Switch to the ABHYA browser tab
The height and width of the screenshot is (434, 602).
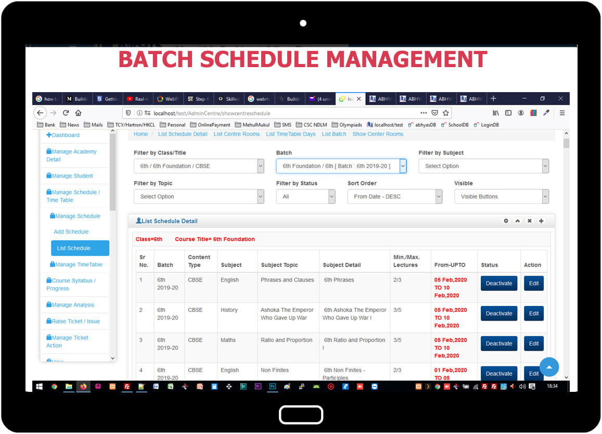[380, 98]
